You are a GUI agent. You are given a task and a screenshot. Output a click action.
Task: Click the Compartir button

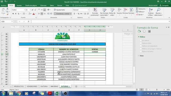tap(164, 5)
